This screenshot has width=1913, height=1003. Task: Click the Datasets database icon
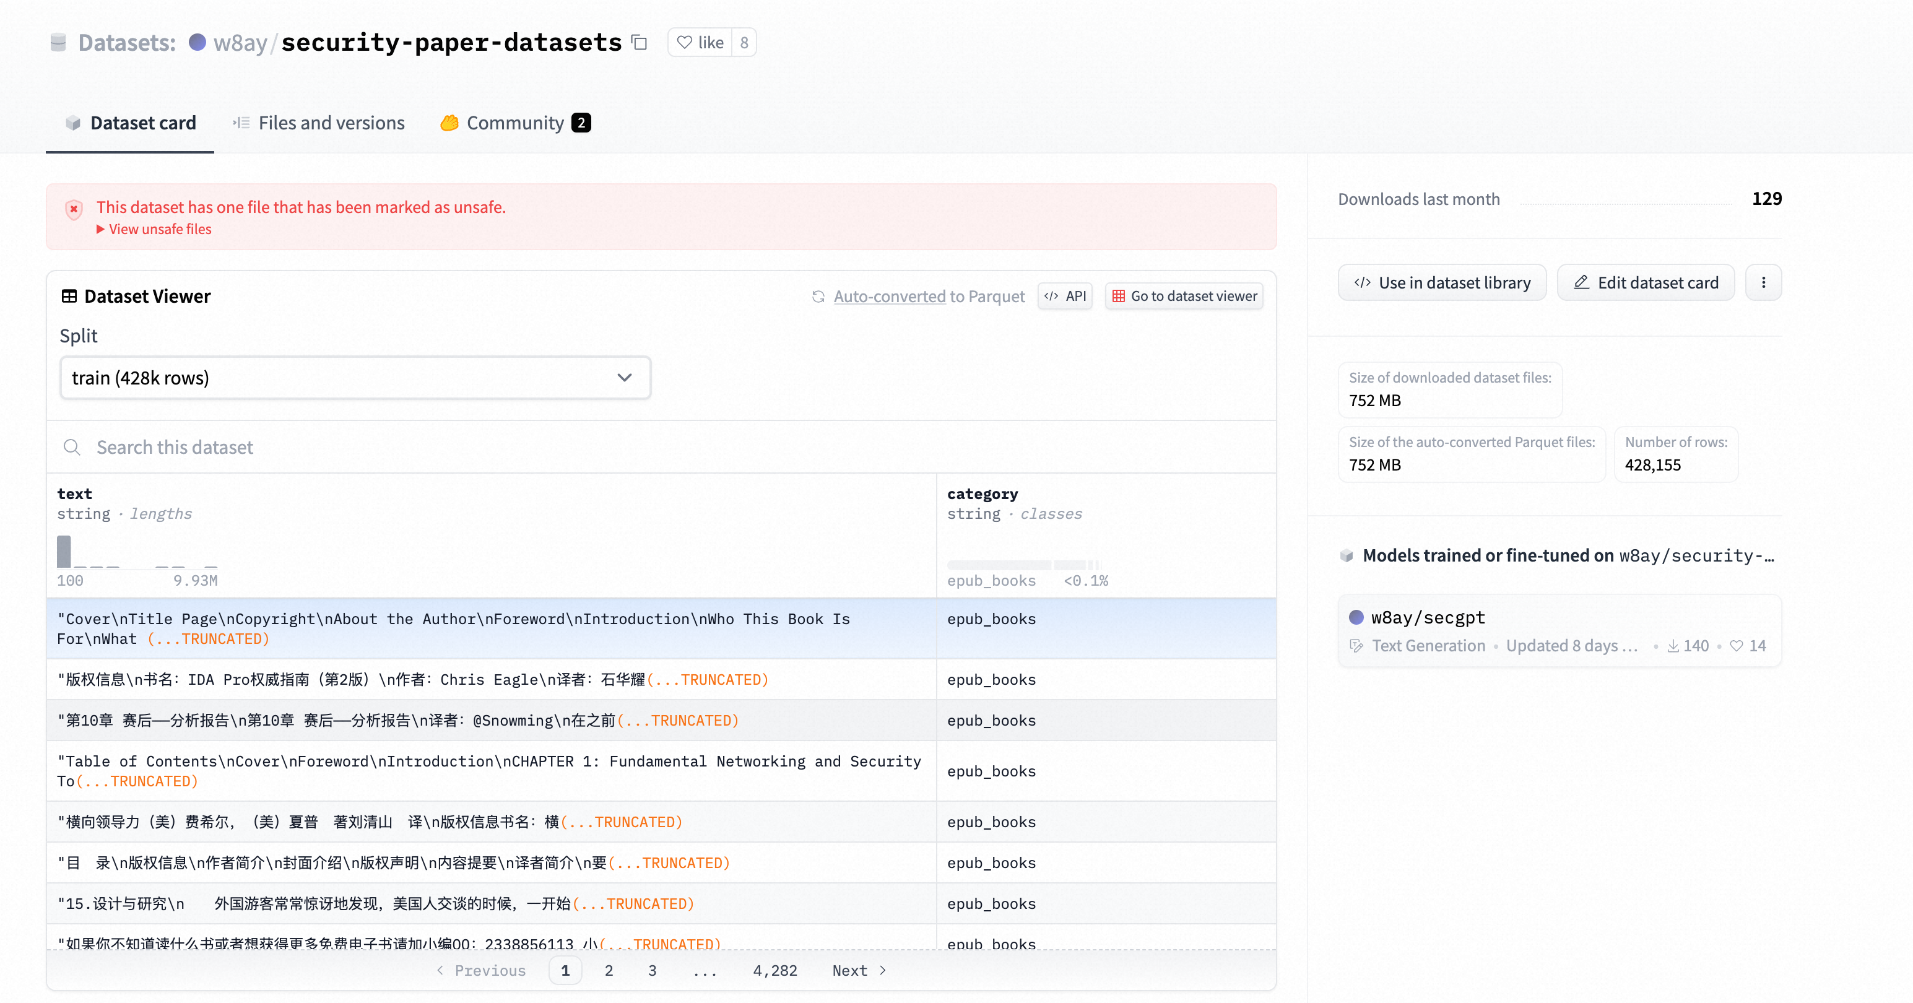pyautogui.click(x=58, y=42)
